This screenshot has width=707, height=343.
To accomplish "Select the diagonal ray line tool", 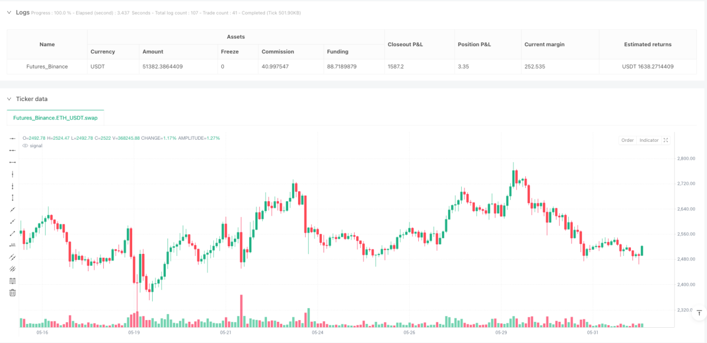I will [x=13, y=222].
